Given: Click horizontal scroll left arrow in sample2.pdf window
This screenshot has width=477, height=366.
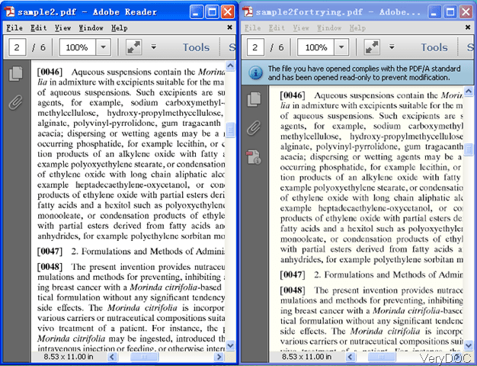Looking at the screenshot, I should coord(112,357).
